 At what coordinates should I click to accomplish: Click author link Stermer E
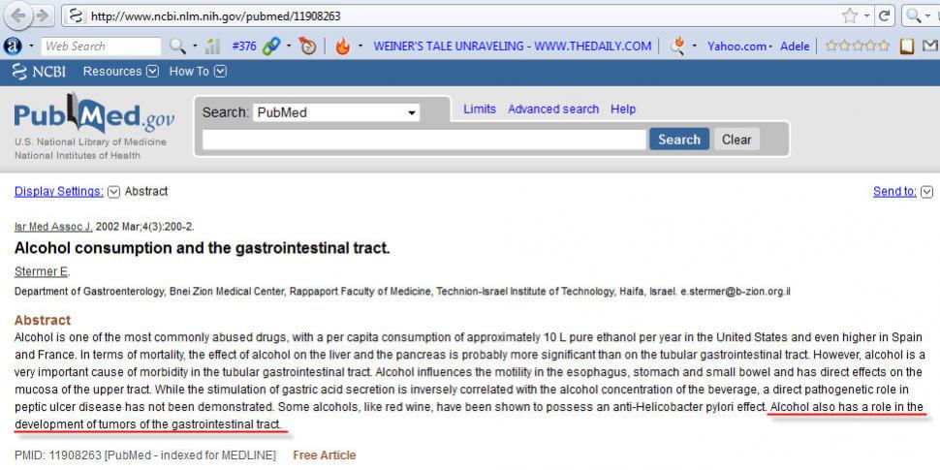tap(42, 271)
